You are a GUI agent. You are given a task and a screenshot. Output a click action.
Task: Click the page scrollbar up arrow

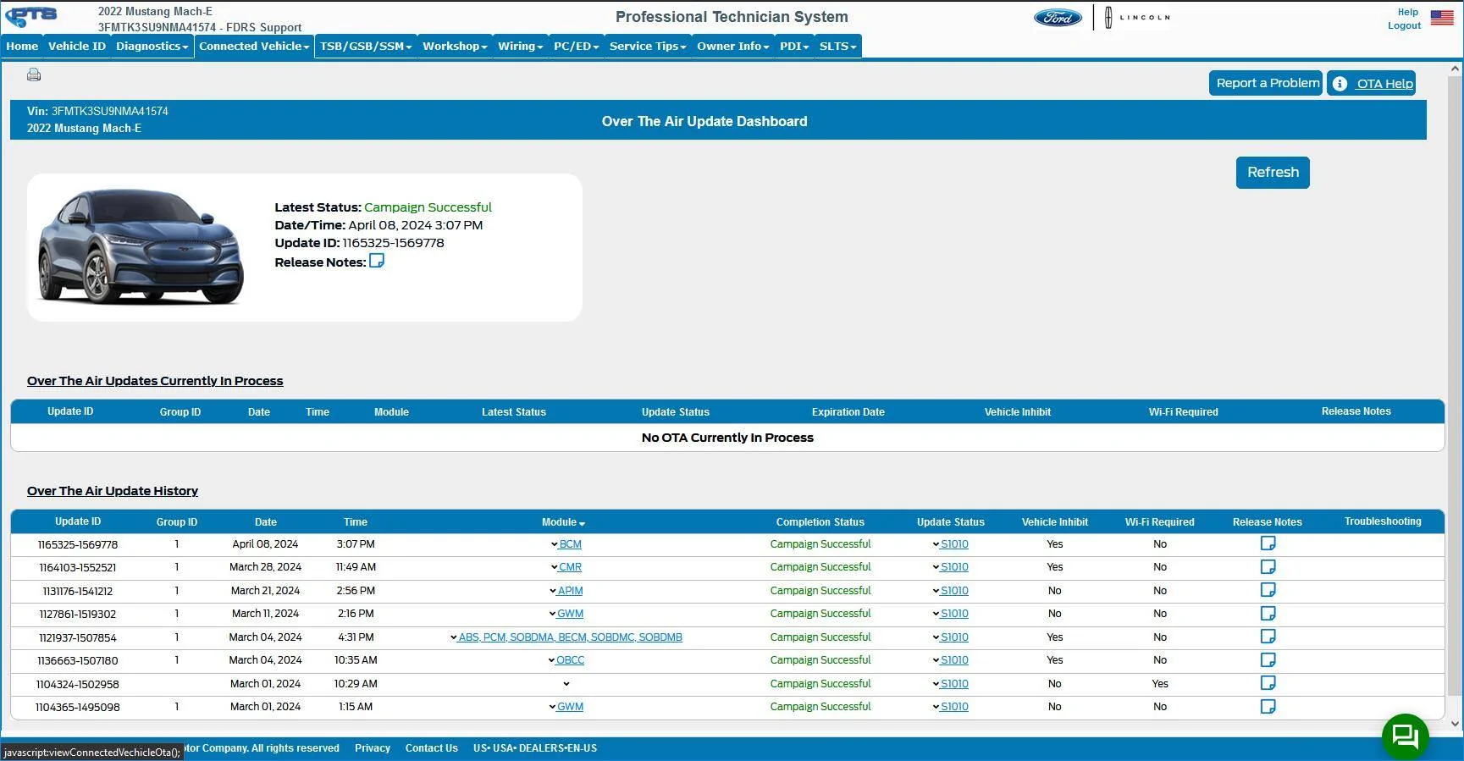(x=1456, y=69)
